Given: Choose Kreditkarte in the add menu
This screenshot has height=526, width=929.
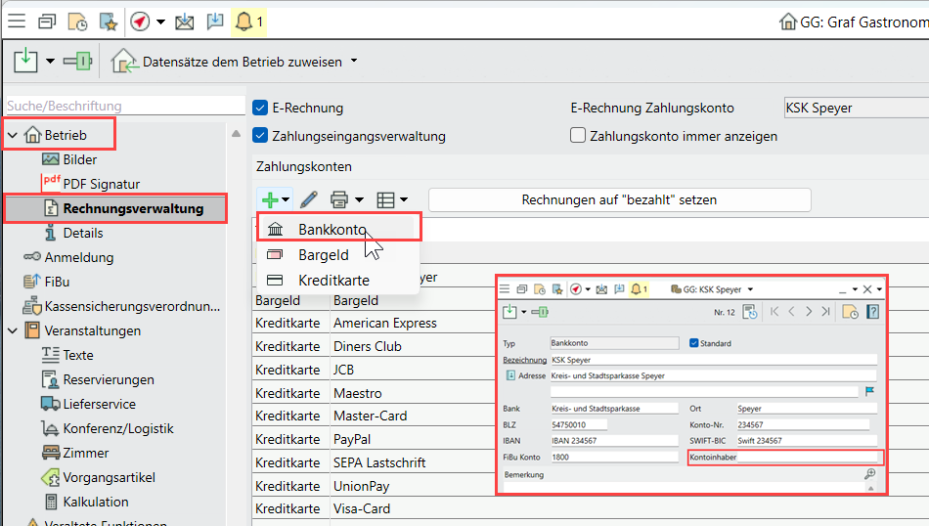Looking at the screenshot, I should click(333, 281).
